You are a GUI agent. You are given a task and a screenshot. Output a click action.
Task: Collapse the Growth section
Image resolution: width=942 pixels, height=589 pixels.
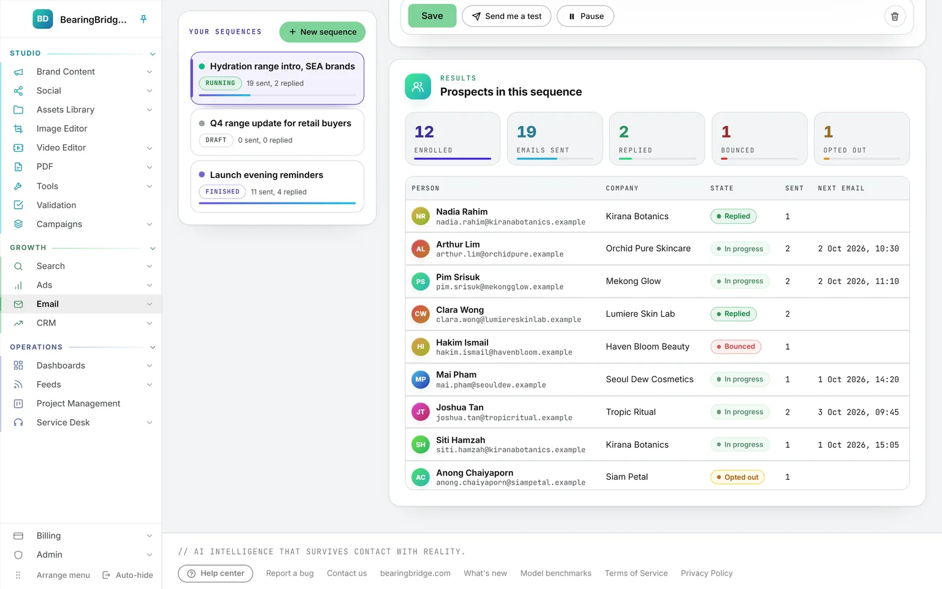coord(153,248)
